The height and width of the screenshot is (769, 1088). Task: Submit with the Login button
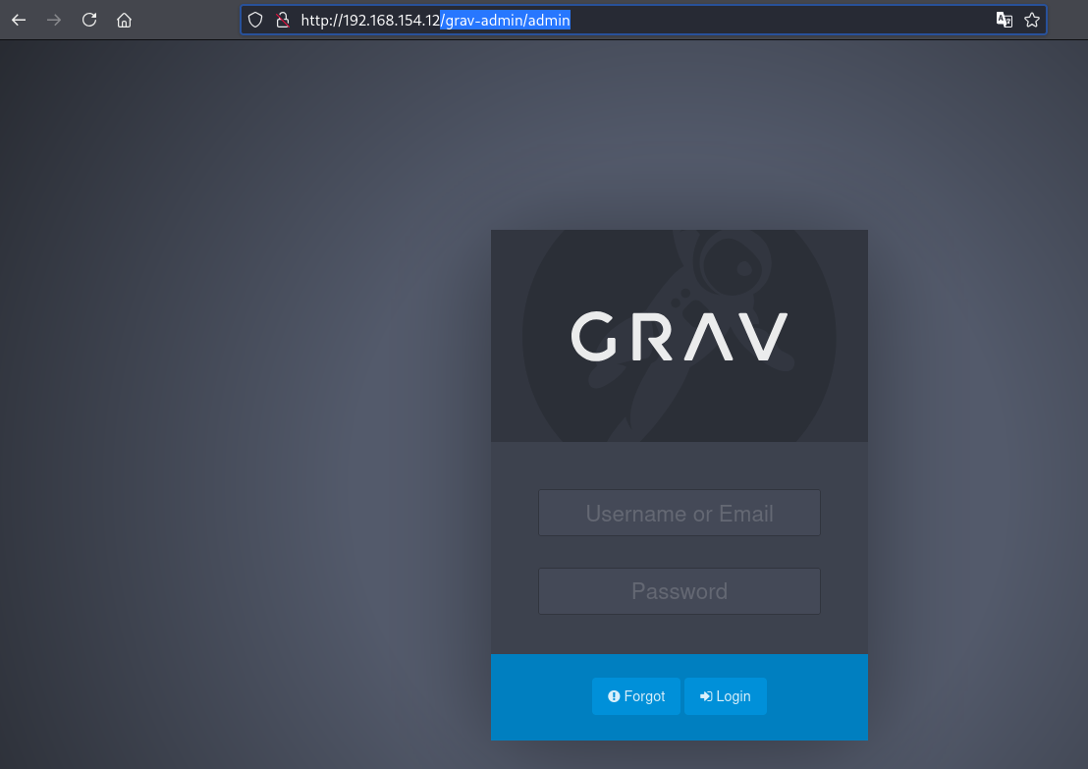point(725,696)
